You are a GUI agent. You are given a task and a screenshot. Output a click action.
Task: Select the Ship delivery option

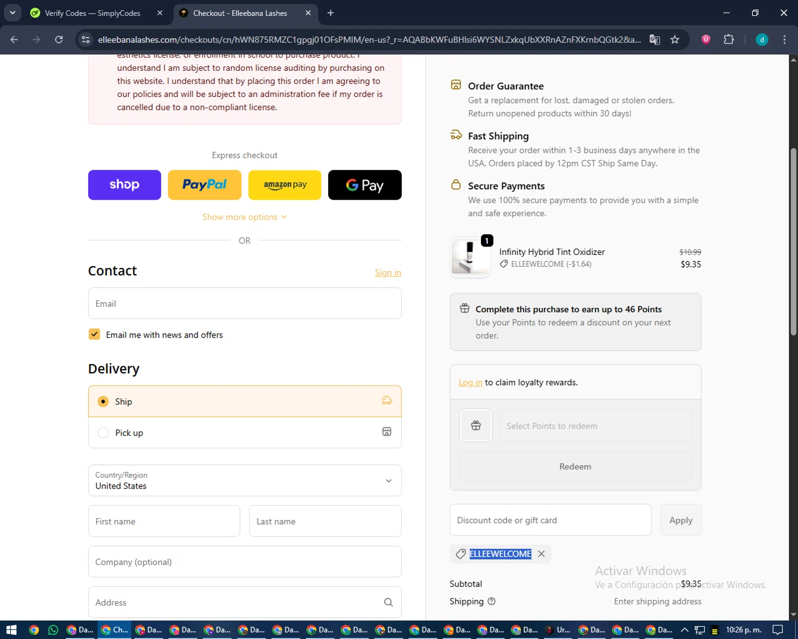245,401
